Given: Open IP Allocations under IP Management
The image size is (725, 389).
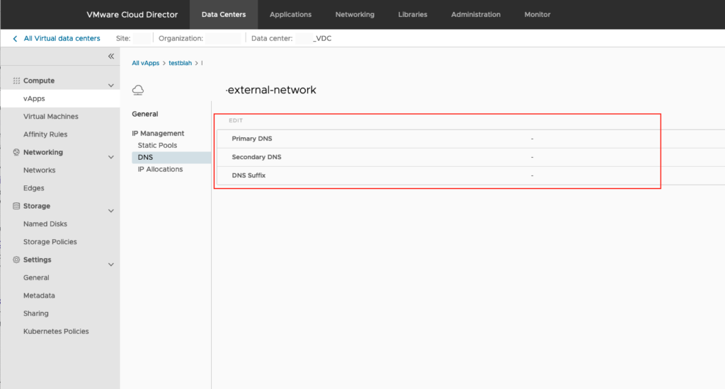Looking at the screenshot, I should [x=160, y=169].
